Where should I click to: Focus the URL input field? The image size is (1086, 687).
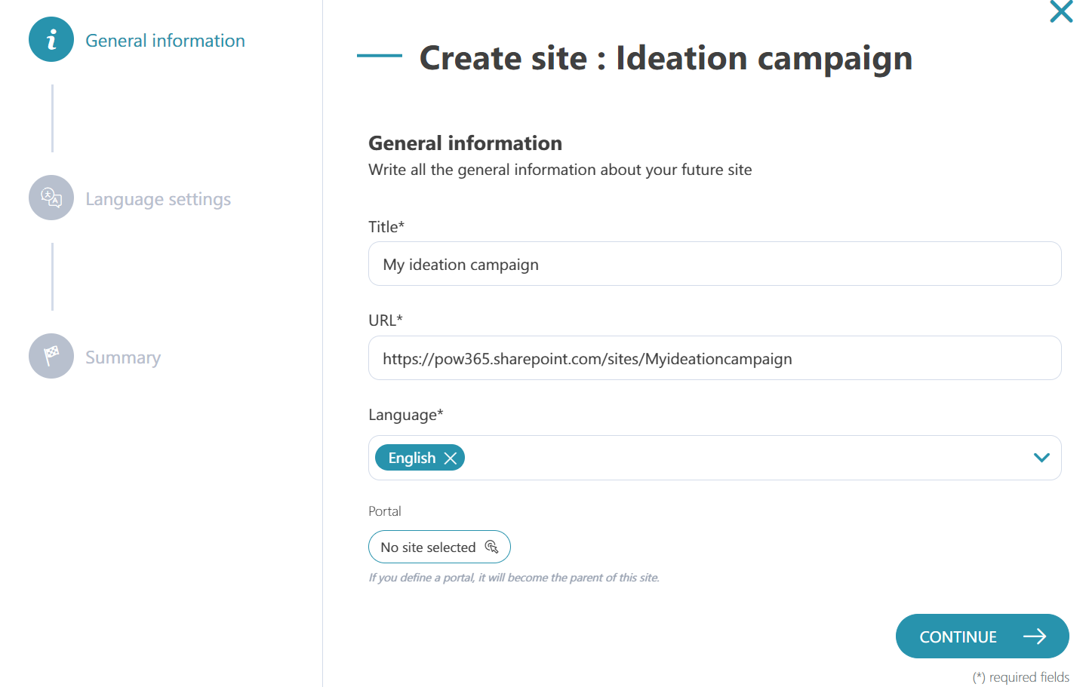pos(715,358)
